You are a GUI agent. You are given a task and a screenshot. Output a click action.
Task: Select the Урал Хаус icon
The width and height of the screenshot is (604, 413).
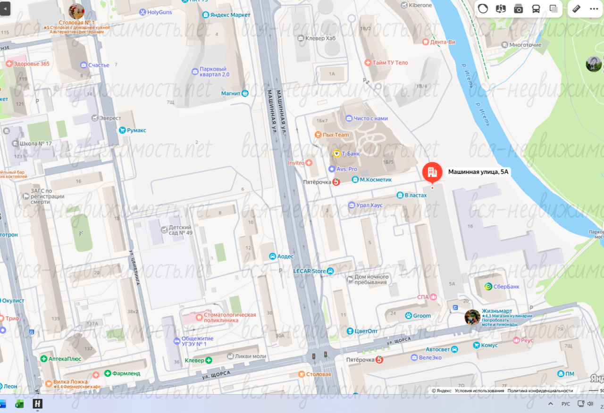pos(352,205)
